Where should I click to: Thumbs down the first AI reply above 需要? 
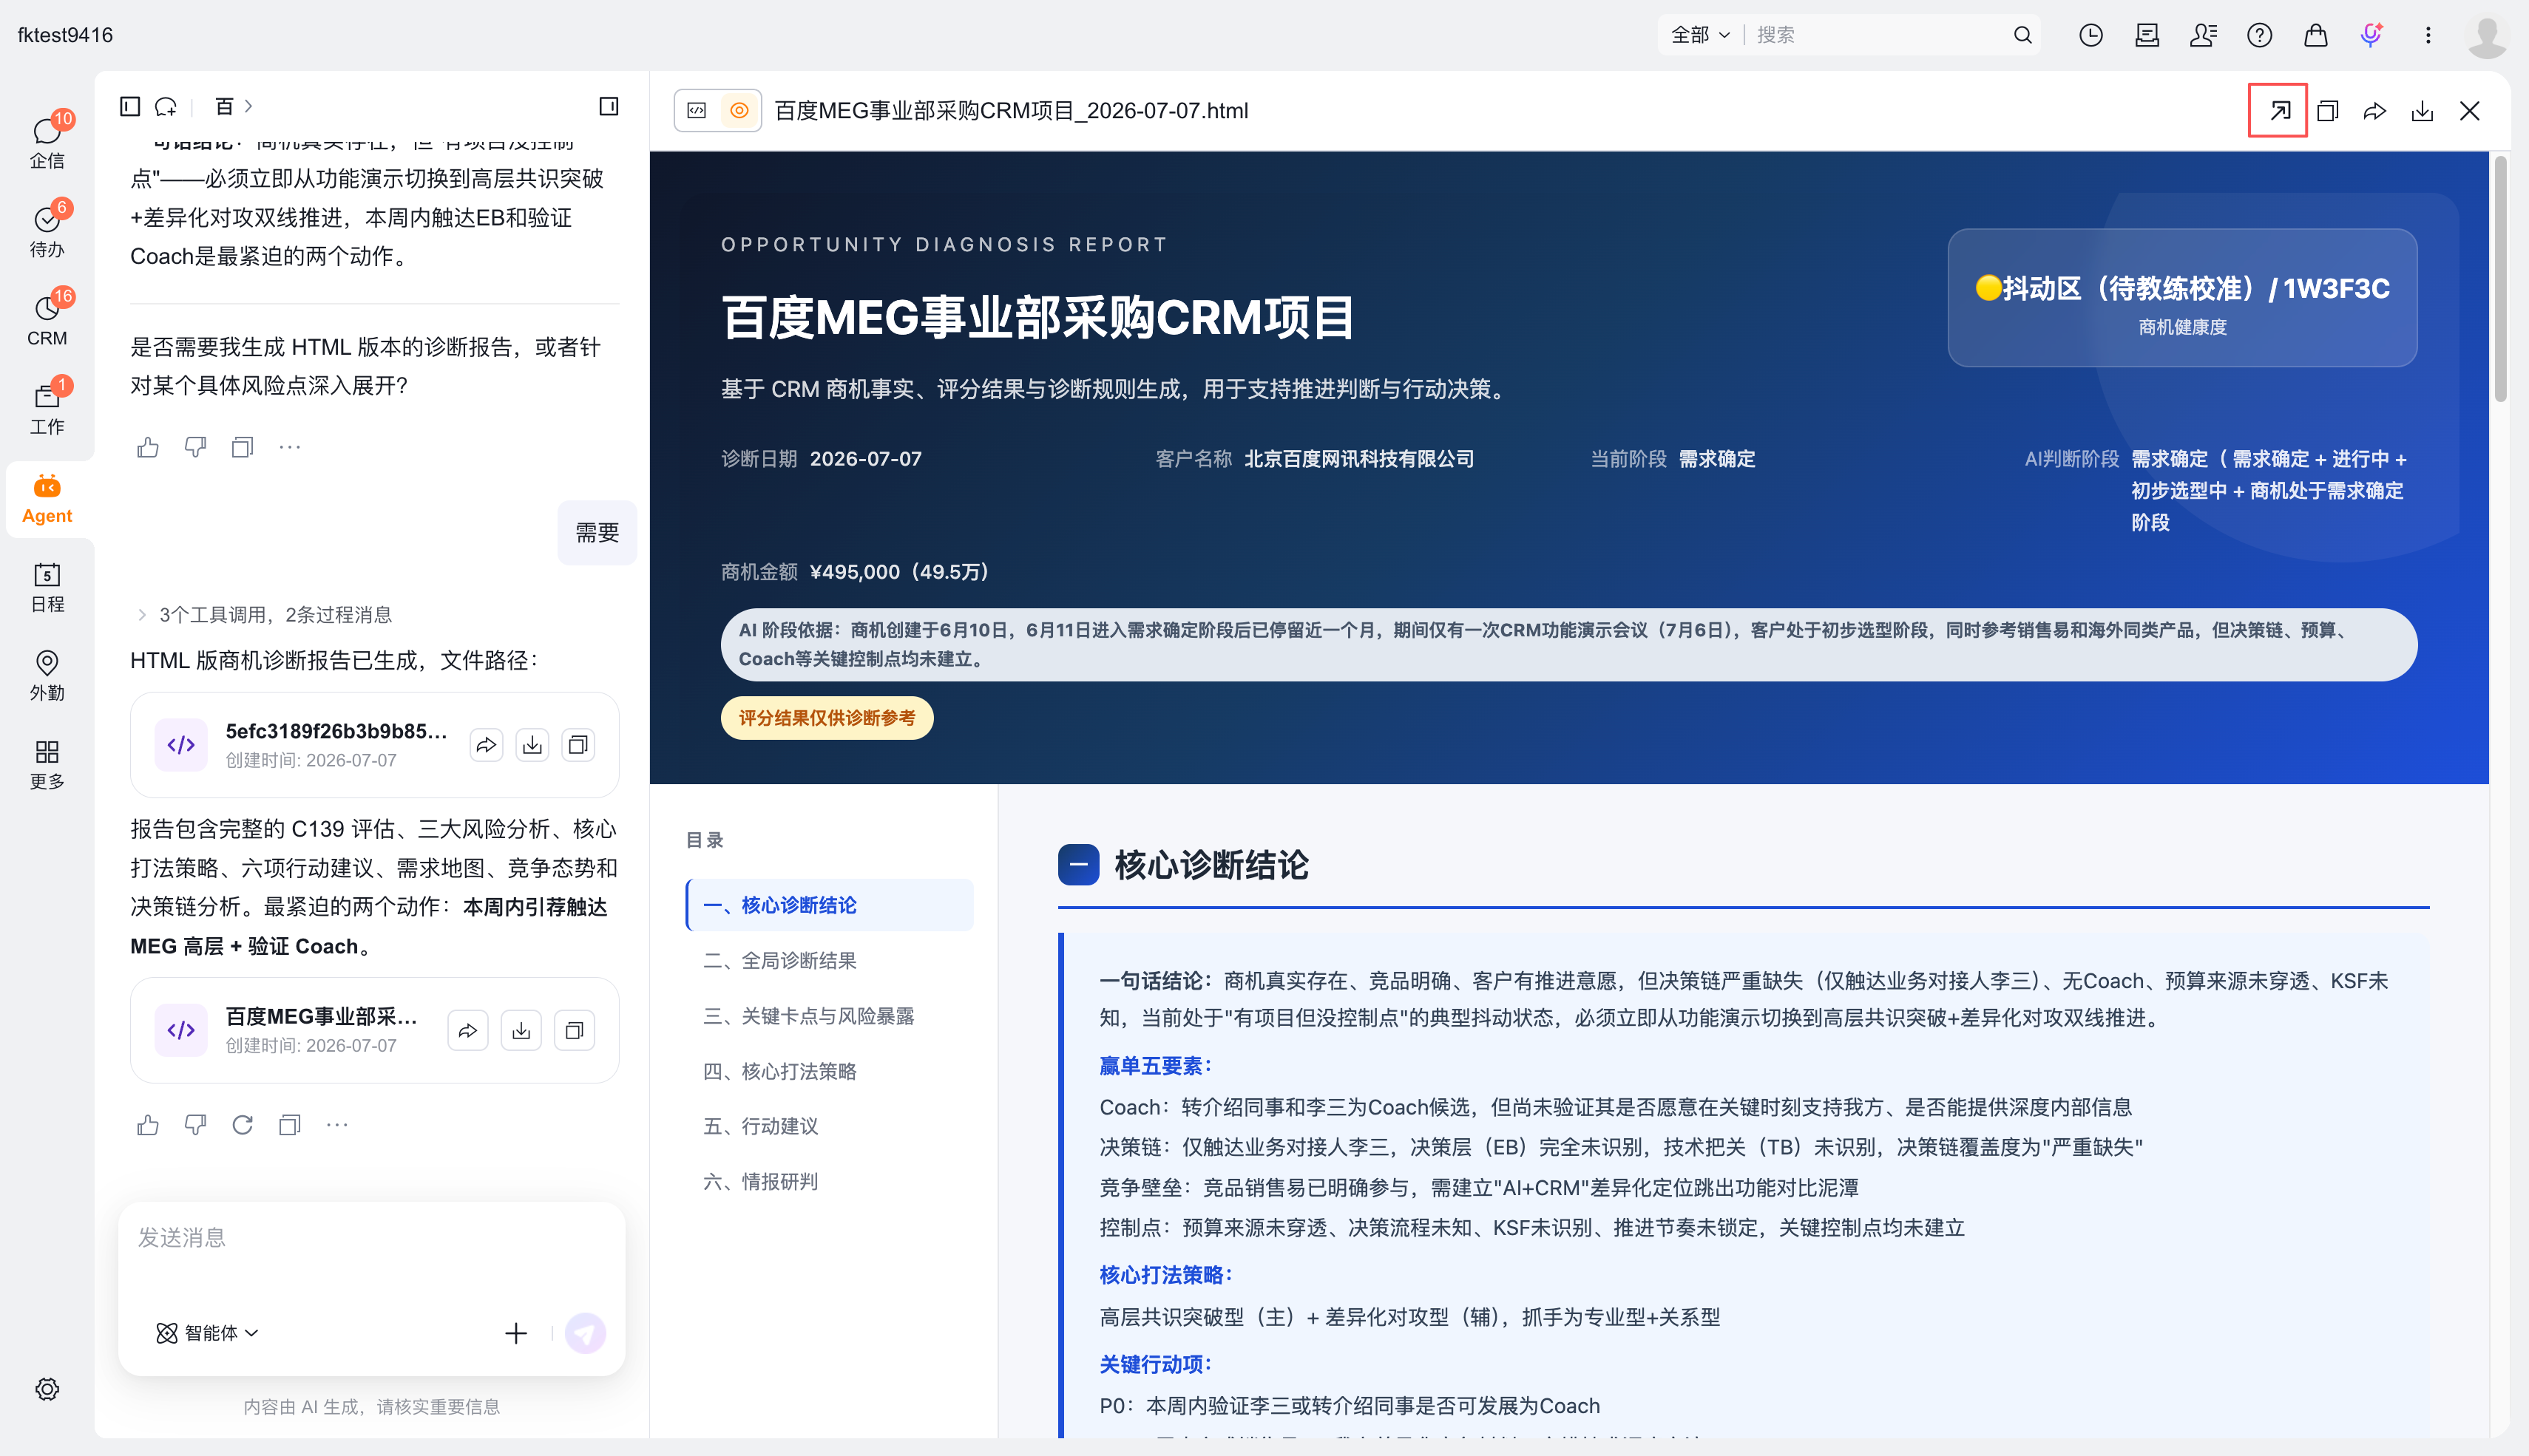195,447
